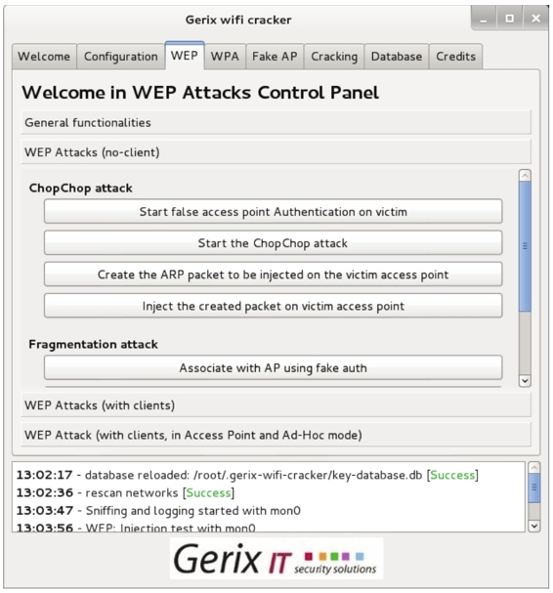Viewport: 553px width, 593px height.
Task: Switch to the WPA tab
Action: (x=225, y=57)
